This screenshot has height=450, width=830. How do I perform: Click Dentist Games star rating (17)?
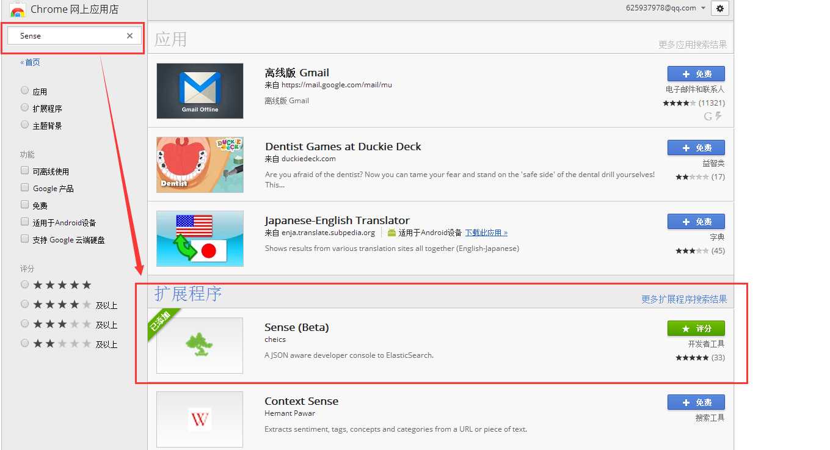700,177
